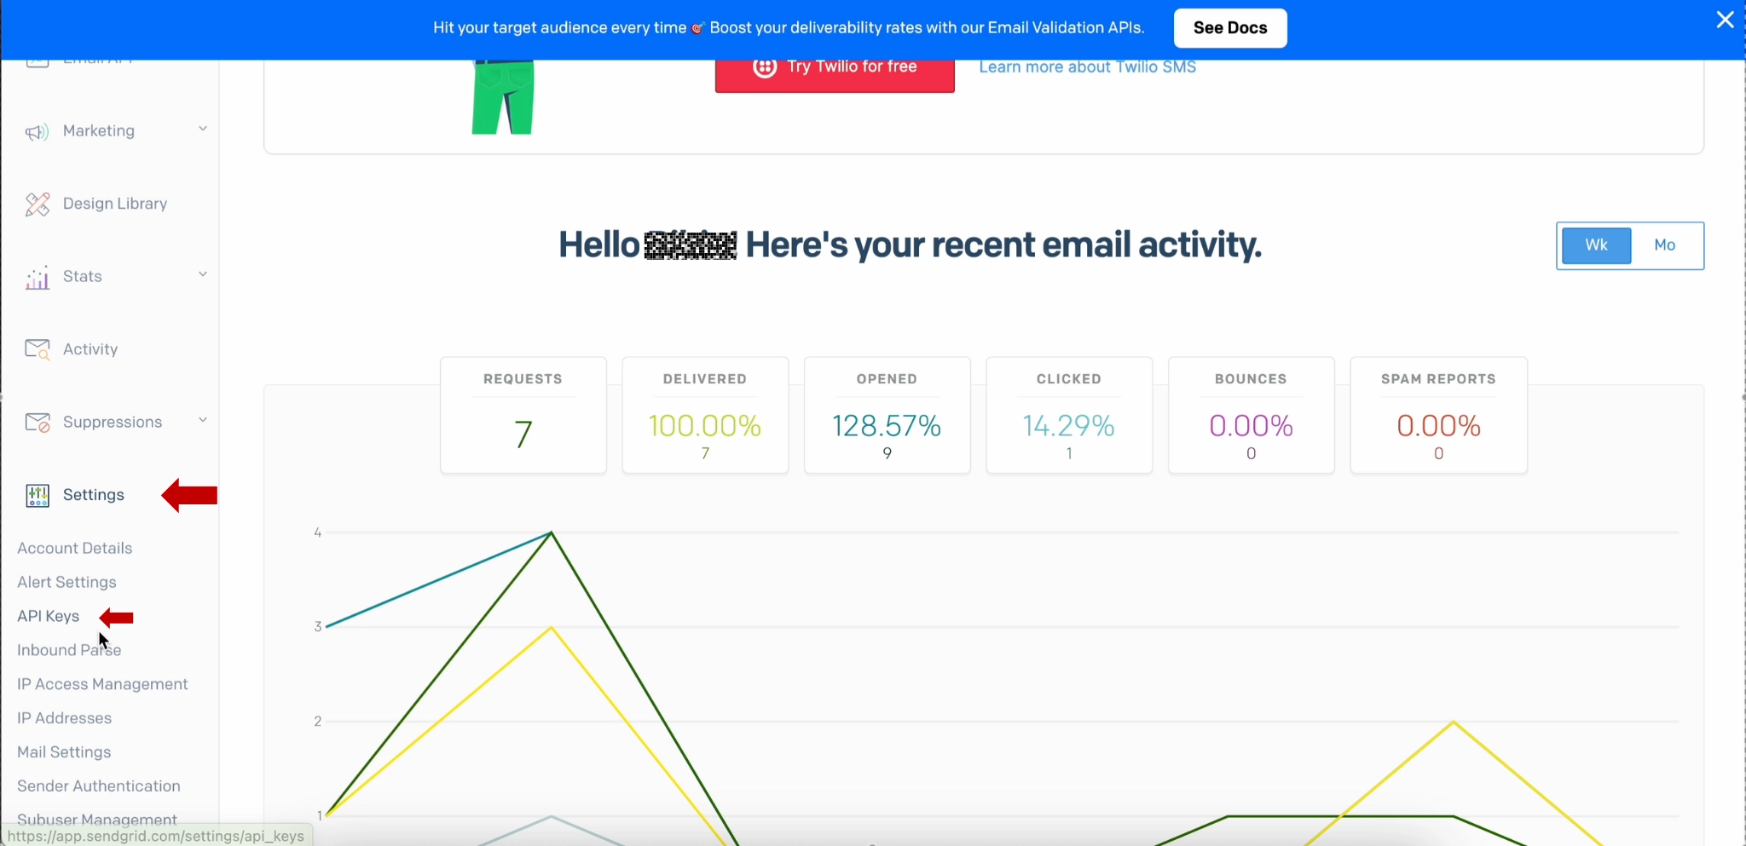The height and width of the screenshot is (846, 1746).
Task: Click the Settings sliders icon
Action: tap(37, 496)
